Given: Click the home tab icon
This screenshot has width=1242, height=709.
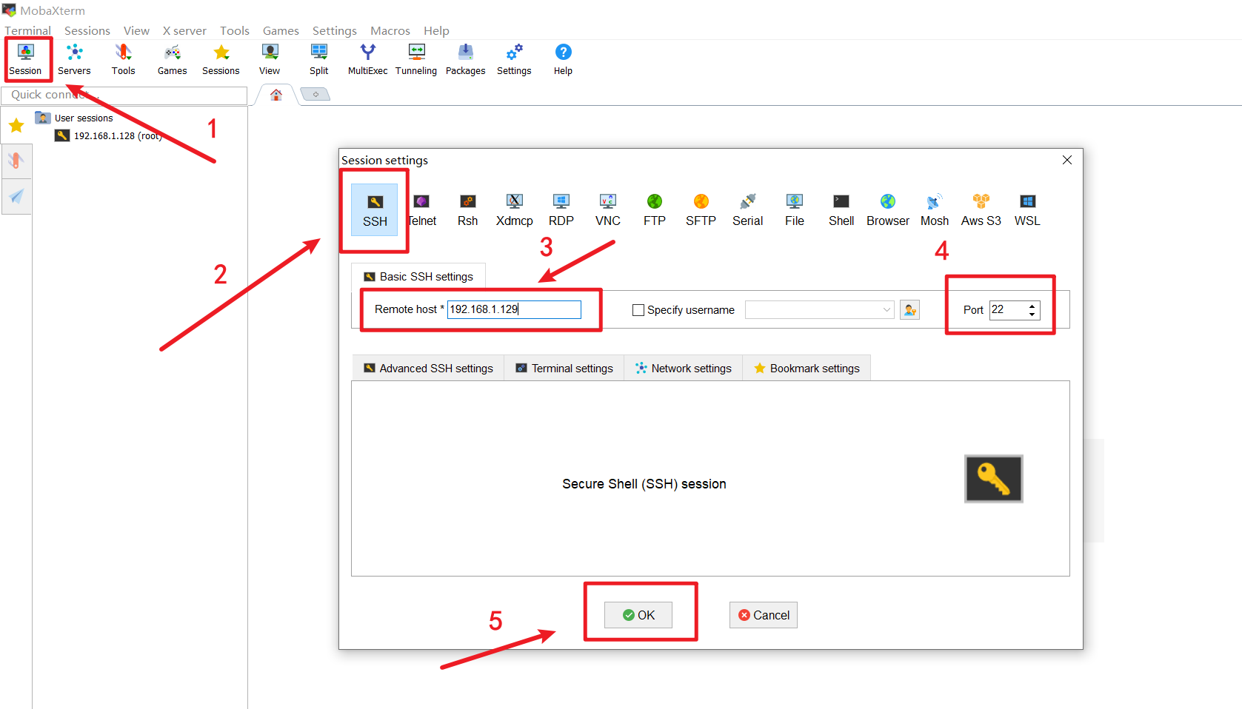Looking at the screenshot, I should coord(276,95).
